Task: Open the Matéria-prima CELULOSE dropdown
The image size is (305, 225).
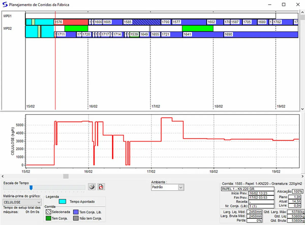Action: (39, 202)
